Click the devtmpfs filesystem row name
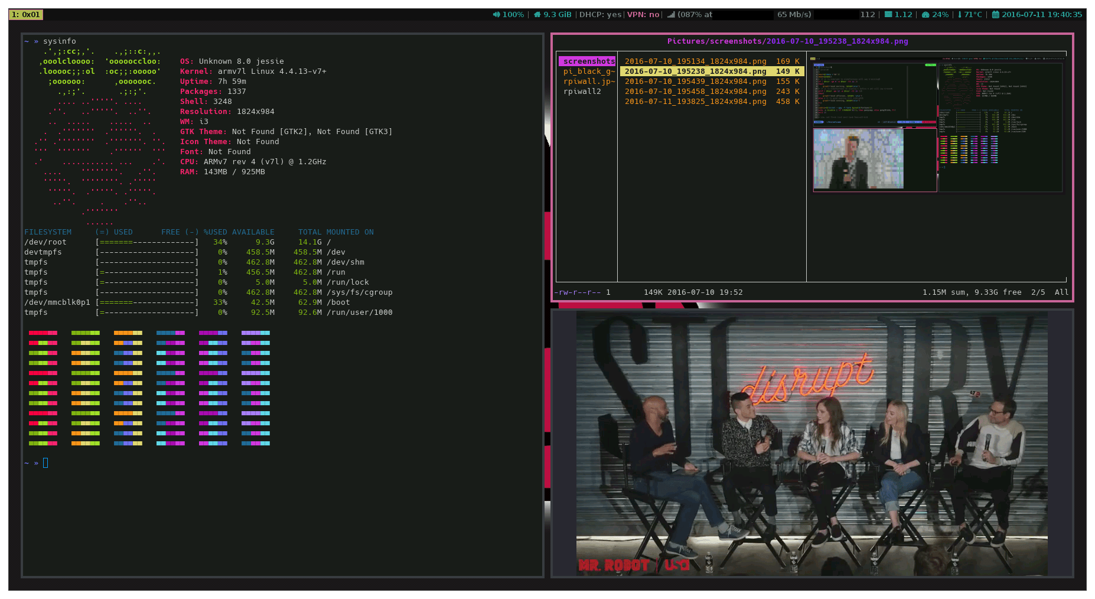The height and width of the screenshot is (599, 1095). [43, 252]
